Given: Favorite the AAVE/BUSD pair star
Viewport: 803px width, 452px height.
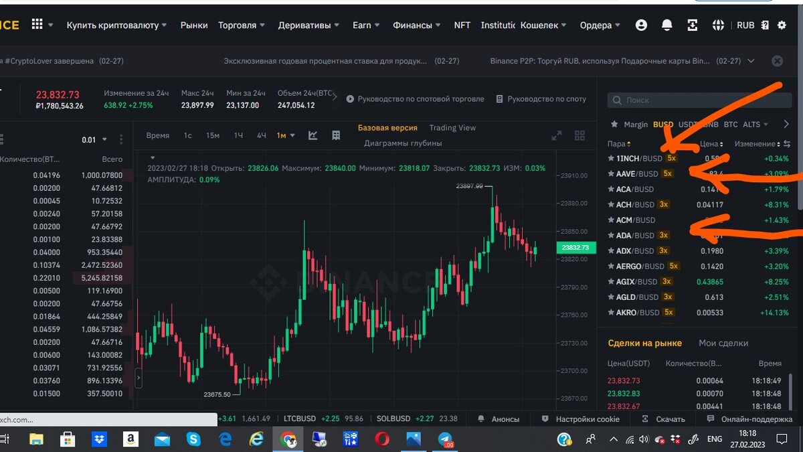Looking at the screenshot, I should tap(611, 174).
